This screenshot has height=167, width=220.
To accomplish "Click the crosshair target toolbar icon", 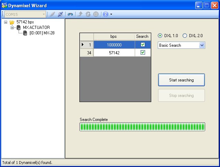I will (96, 14).
